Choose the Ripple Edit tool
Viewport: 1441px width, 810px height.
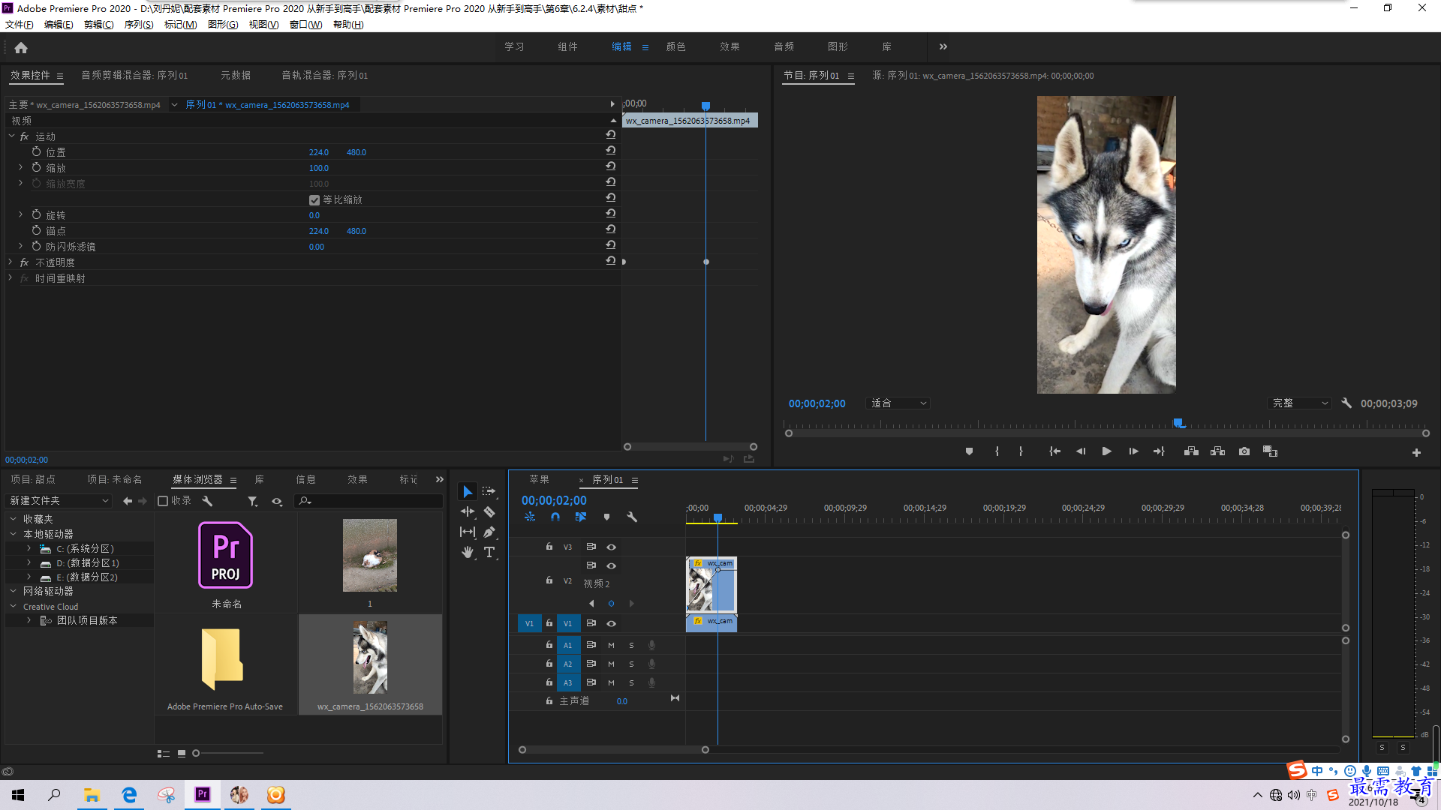pos(468,511)
